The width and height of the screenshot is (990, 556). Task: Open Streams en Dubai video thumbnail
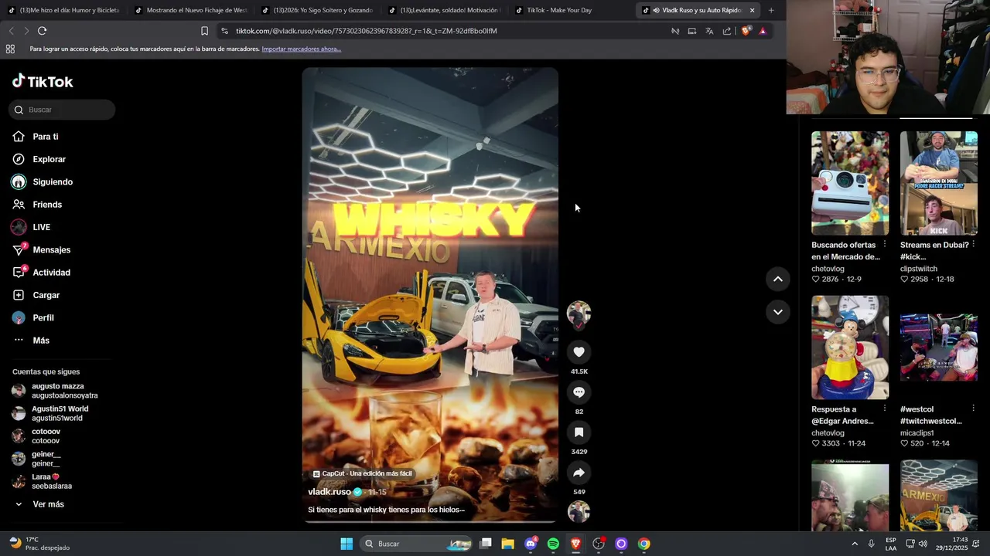(x=938, y=183)
